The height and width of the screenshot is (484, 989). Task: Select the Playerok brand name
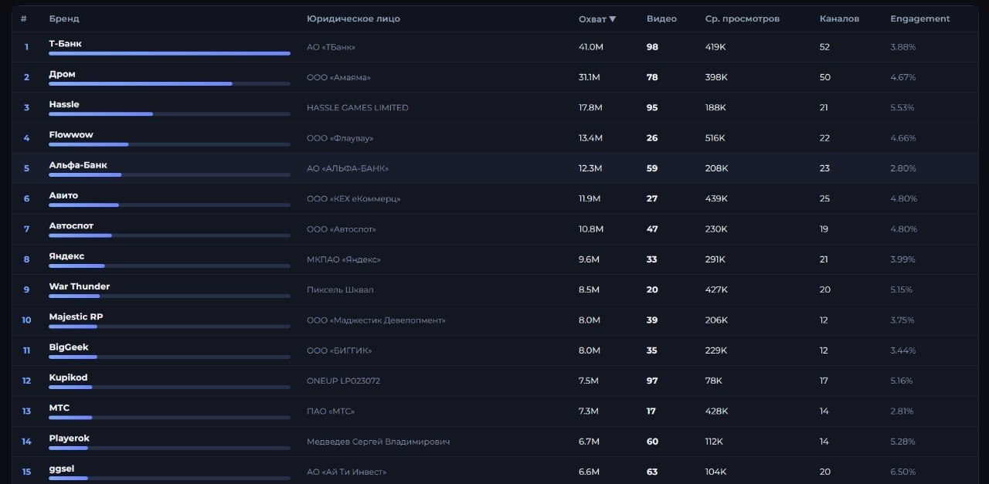[70, 438]
